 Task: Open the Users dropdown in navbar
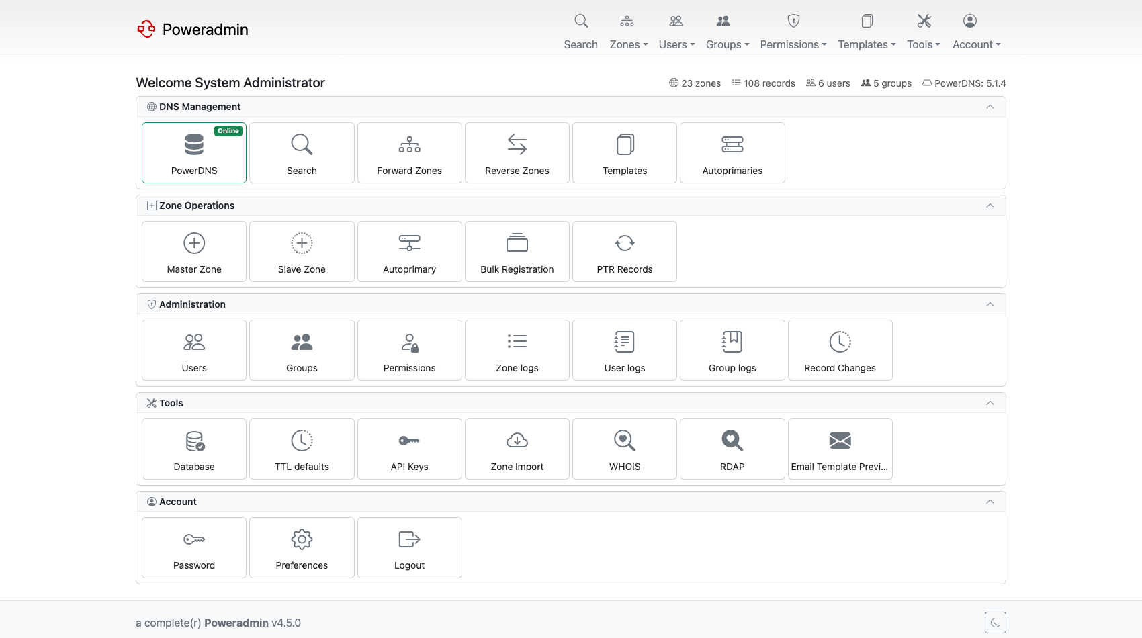(x=676, y=32)
